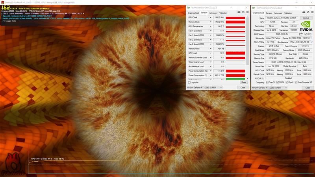Screen dimensions: 315x177
Task: Open the hamburger menu in the Sensors window
Action: 248,12
